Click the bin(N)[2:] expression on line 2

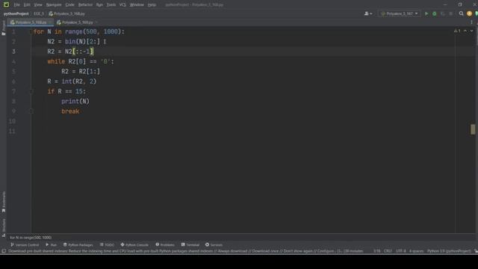[x=82, y=42]
